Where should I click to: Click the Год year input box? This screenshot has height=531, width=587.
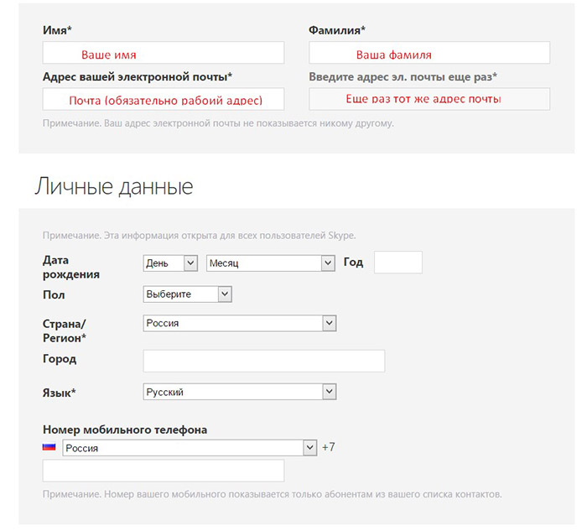point(398,263)
